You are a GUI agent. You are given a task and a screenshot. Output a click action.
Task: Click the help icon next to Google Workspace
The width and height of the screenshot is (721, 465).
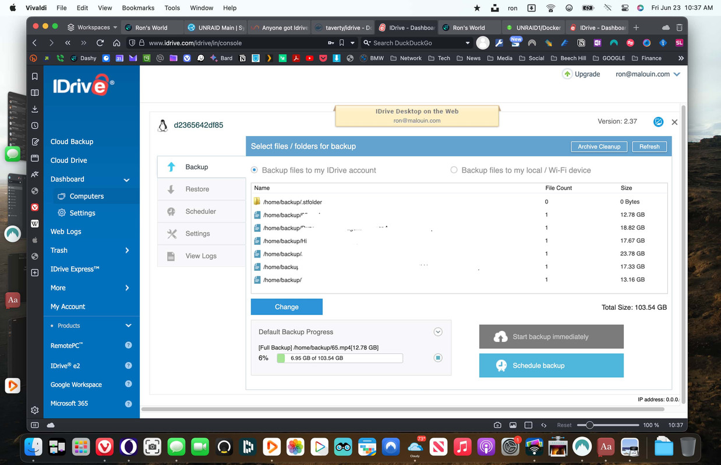(128, 384)
